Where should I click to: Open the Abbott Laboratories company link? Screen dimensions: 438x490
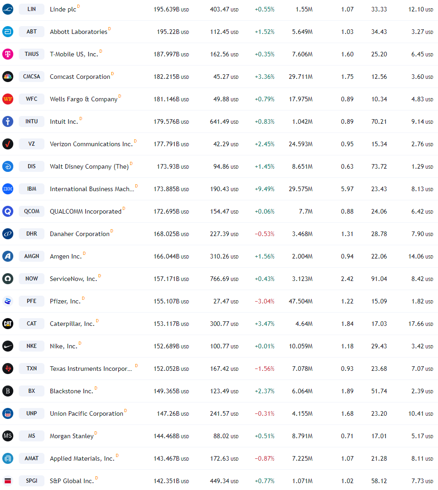(78, 32)
